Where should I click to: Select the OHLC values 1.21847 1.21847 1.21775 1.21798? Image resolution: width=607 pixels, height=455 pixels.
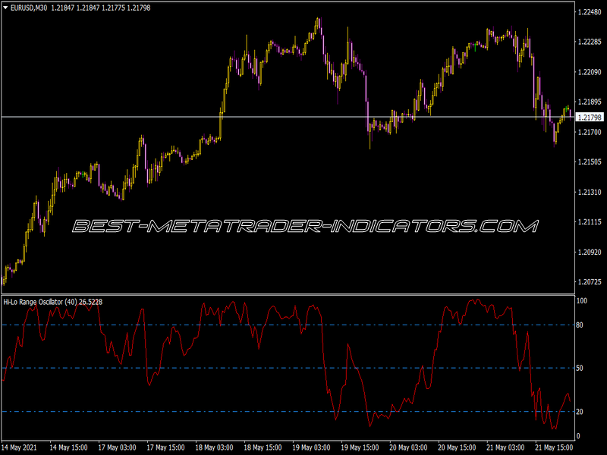[x=101, y=8]
